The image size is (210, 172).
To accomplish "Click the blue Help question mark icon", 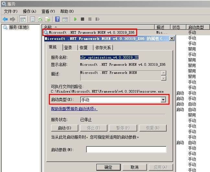I will [57, 19].
